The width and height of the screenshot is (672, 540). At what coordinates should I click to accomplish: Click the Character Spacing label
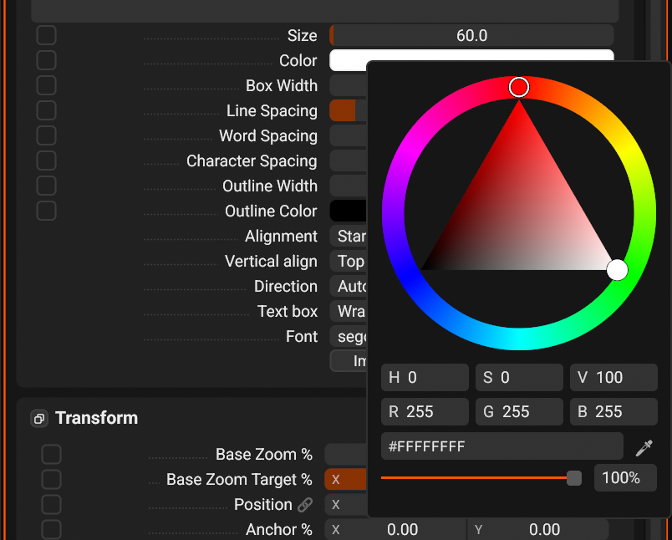pos(252,160)
